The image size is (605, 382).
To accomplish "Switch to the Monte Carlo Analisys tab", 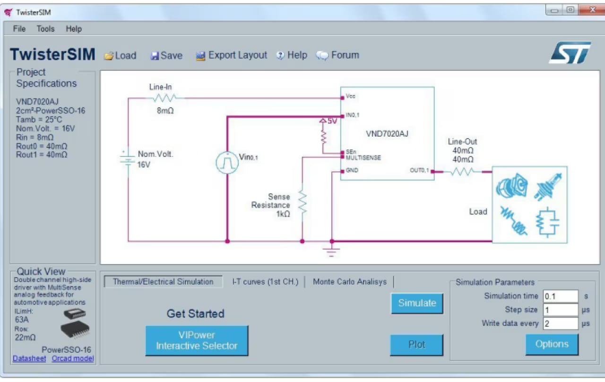I will click(x=350, y=281).
